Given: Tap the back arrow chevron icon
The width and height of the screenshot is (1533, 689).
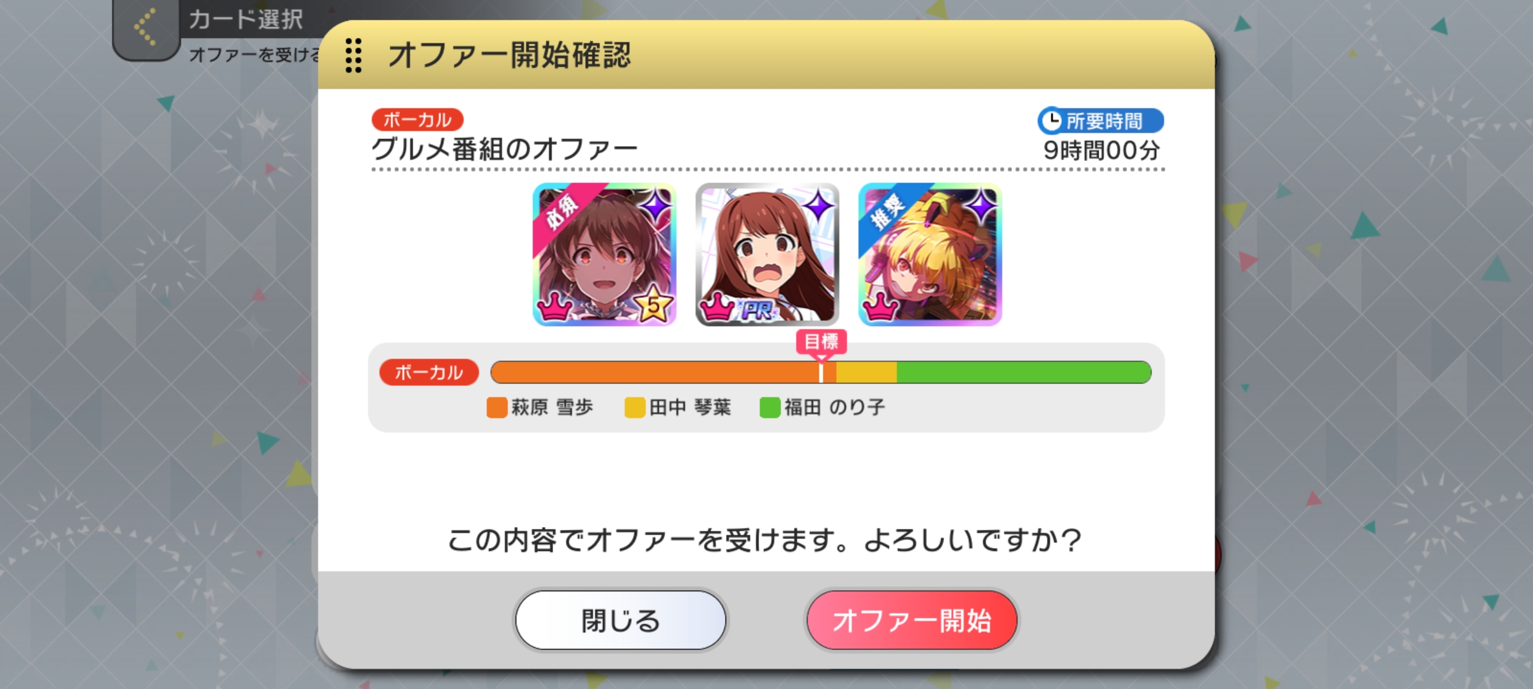Looking at the screenshot, I should 146,27.
